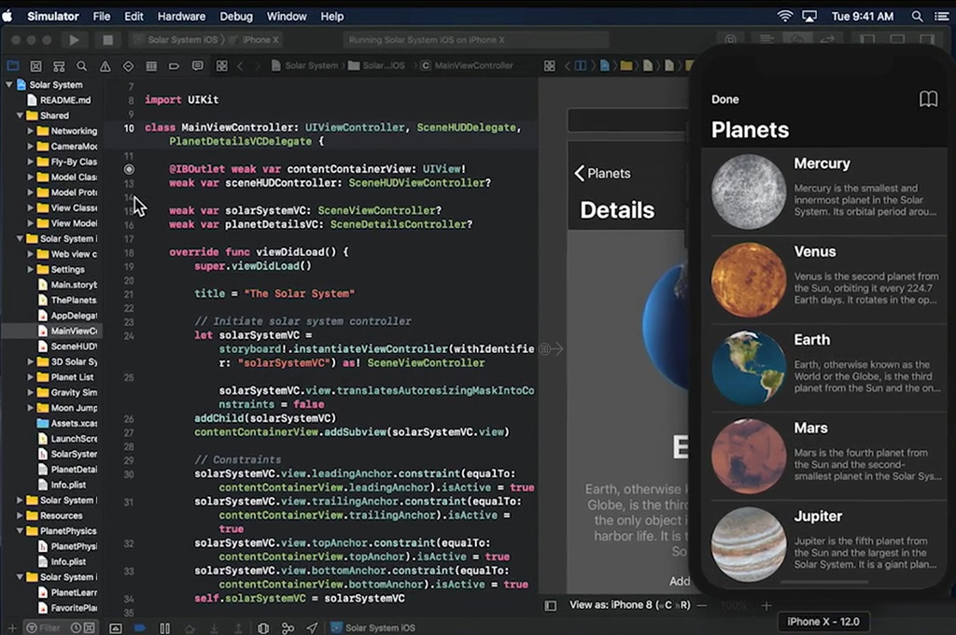Screen dimensions: 956x635
Task: Click the Run (play) button
Action: pyautogui.click(x=74, y=40)
